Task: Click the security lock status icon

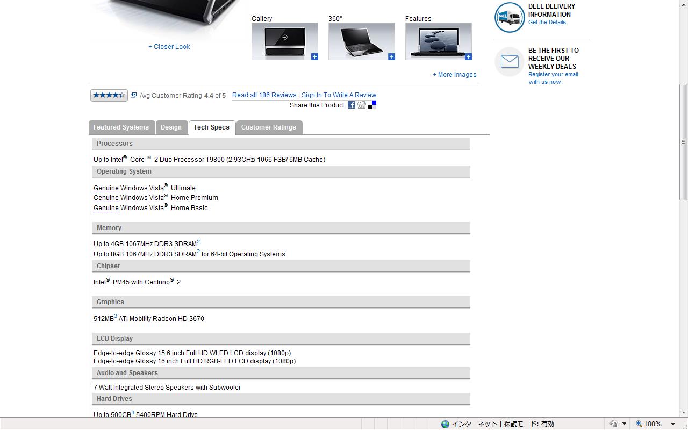Action: (x=613, y=424)
